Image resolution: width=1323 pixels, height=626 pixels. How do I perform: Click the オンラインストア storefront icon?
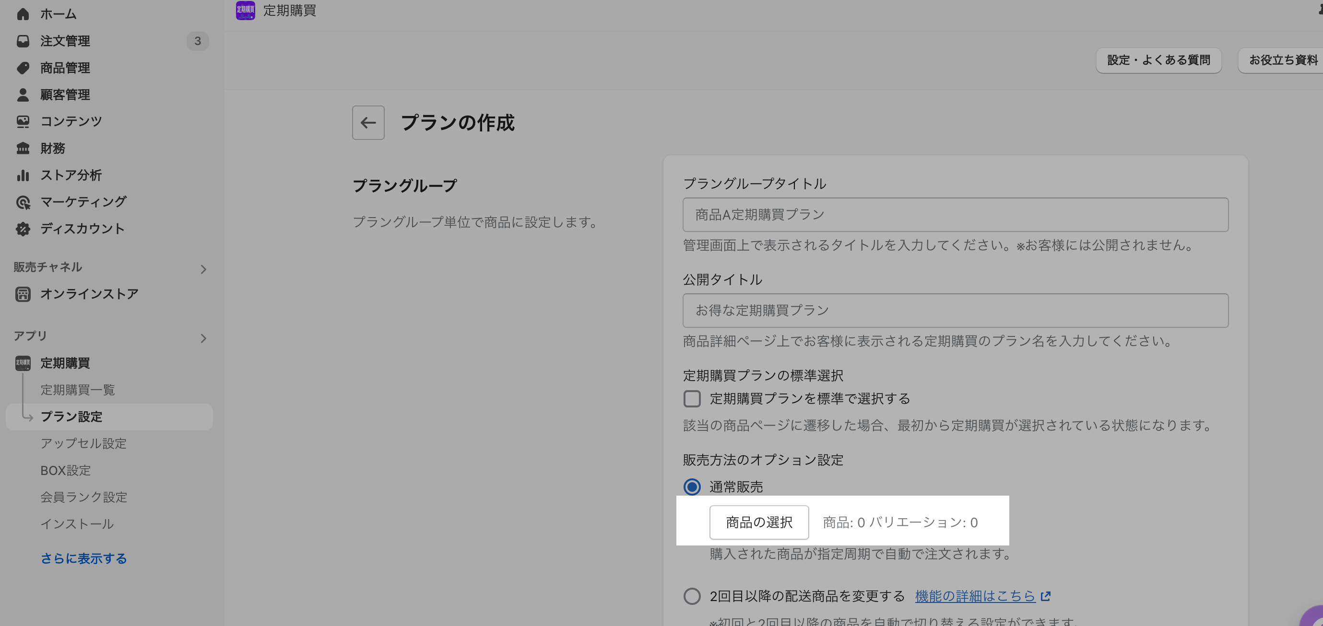23,294
